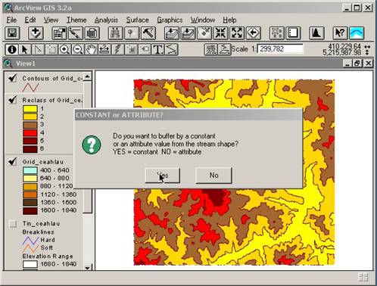Choose Yes to buffer by constant
The width and height of the screenshot is (377, 286).
pos(162,176)
